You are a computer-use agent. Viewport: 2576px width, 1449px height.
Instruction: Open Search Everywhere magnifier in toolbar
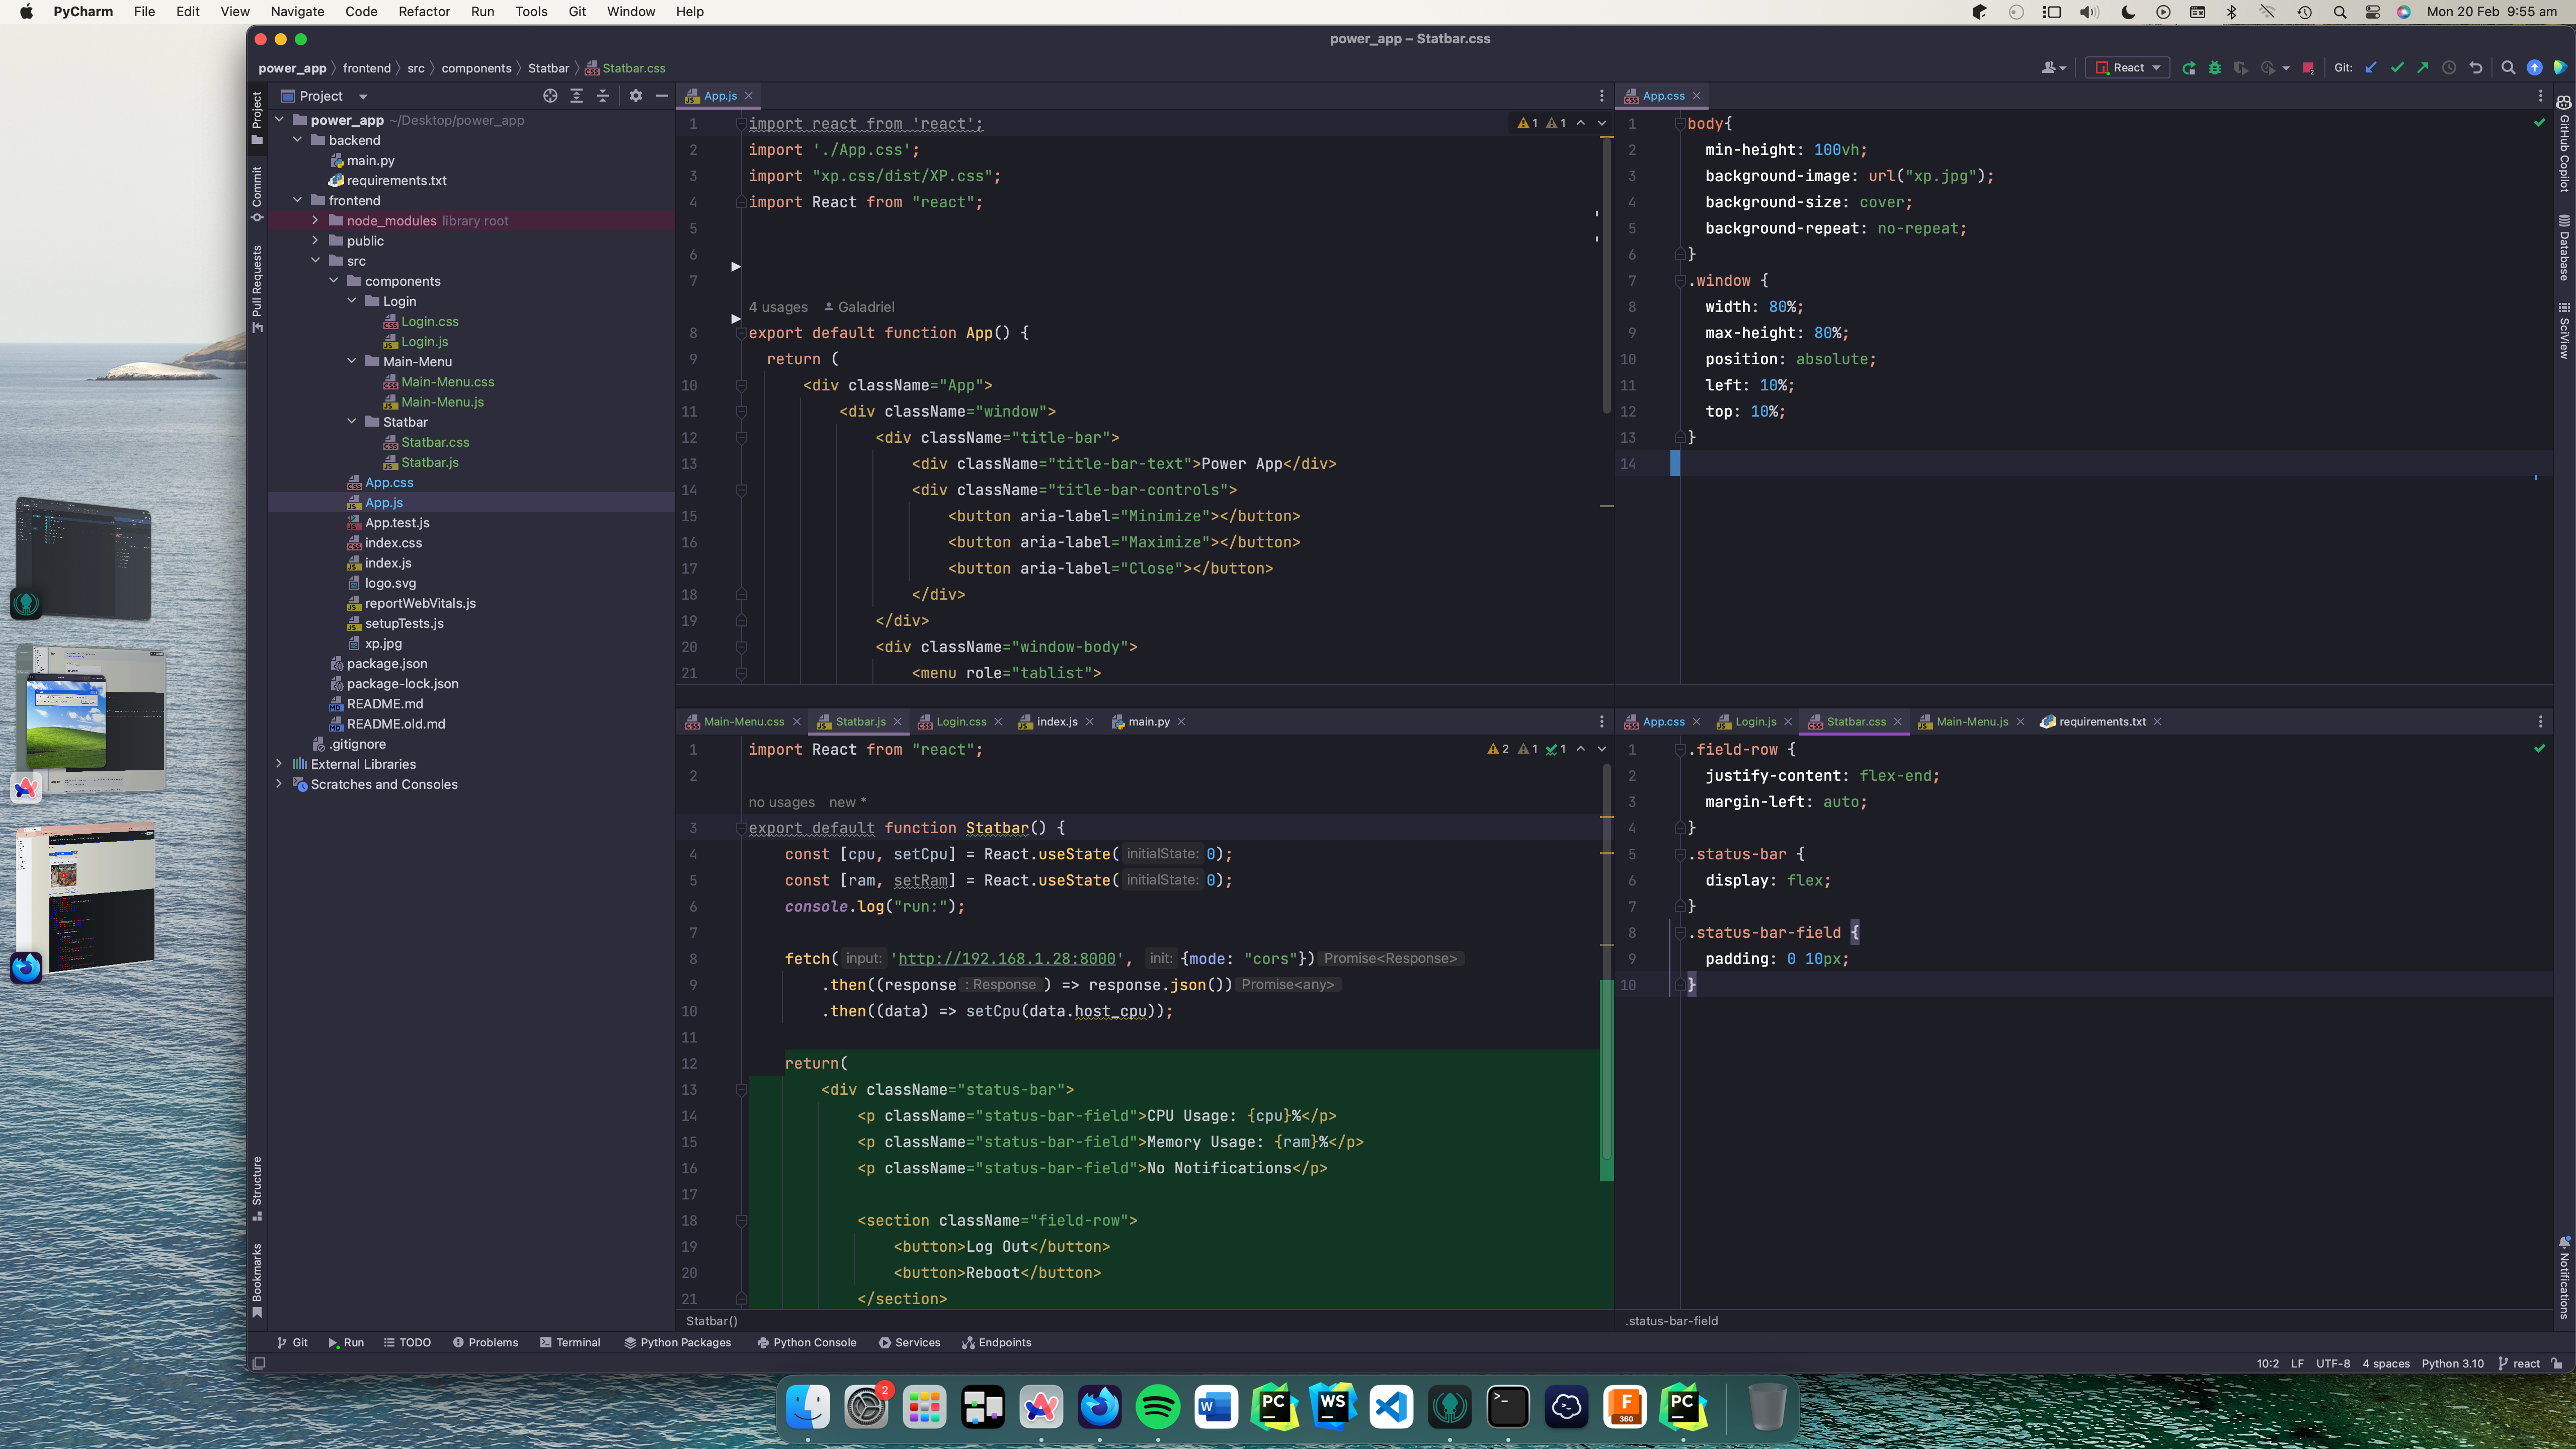[2508, 68]
